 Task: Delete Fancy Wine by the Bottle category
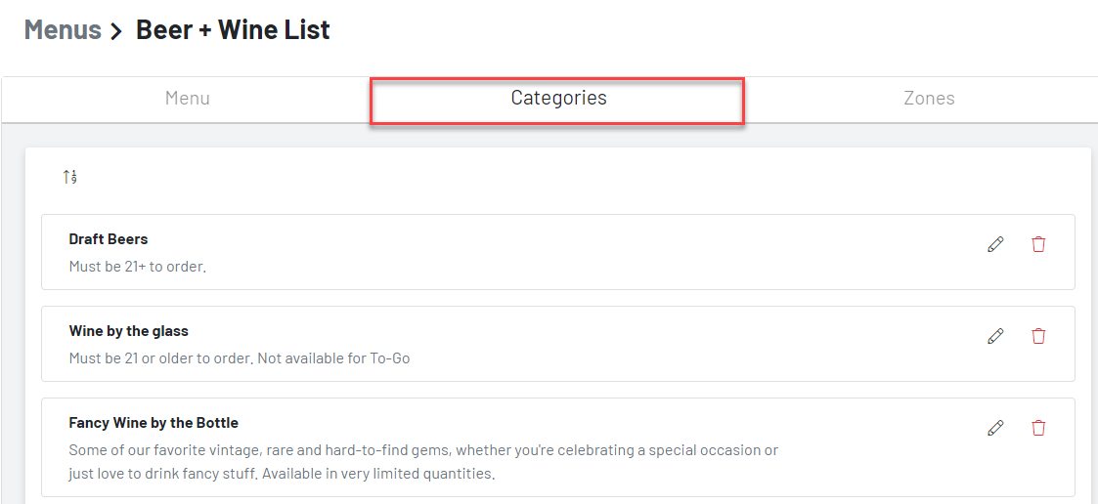click(1038, 428)
